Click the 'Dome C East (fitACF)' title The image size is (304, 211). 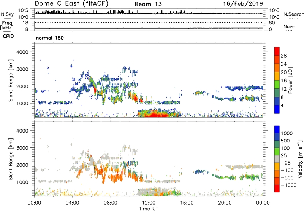point(71,3)
